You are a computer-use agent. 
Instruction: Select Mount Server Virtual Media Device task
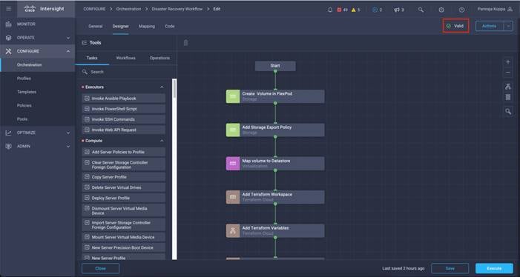[123, 237]
